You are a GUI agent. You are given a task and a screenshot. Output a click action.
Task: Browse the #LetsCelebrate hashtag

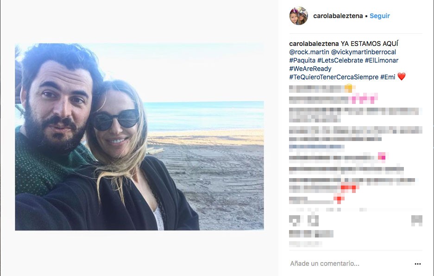[x=340, y=60]
